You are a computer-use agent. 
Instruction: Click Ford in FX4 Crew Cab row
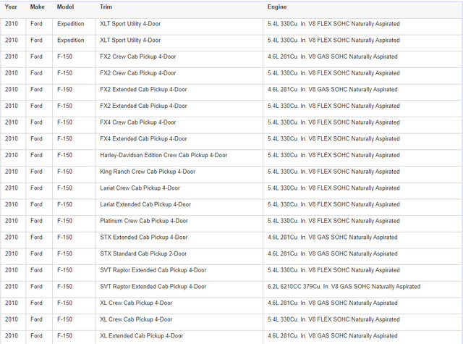click(36, 122)
